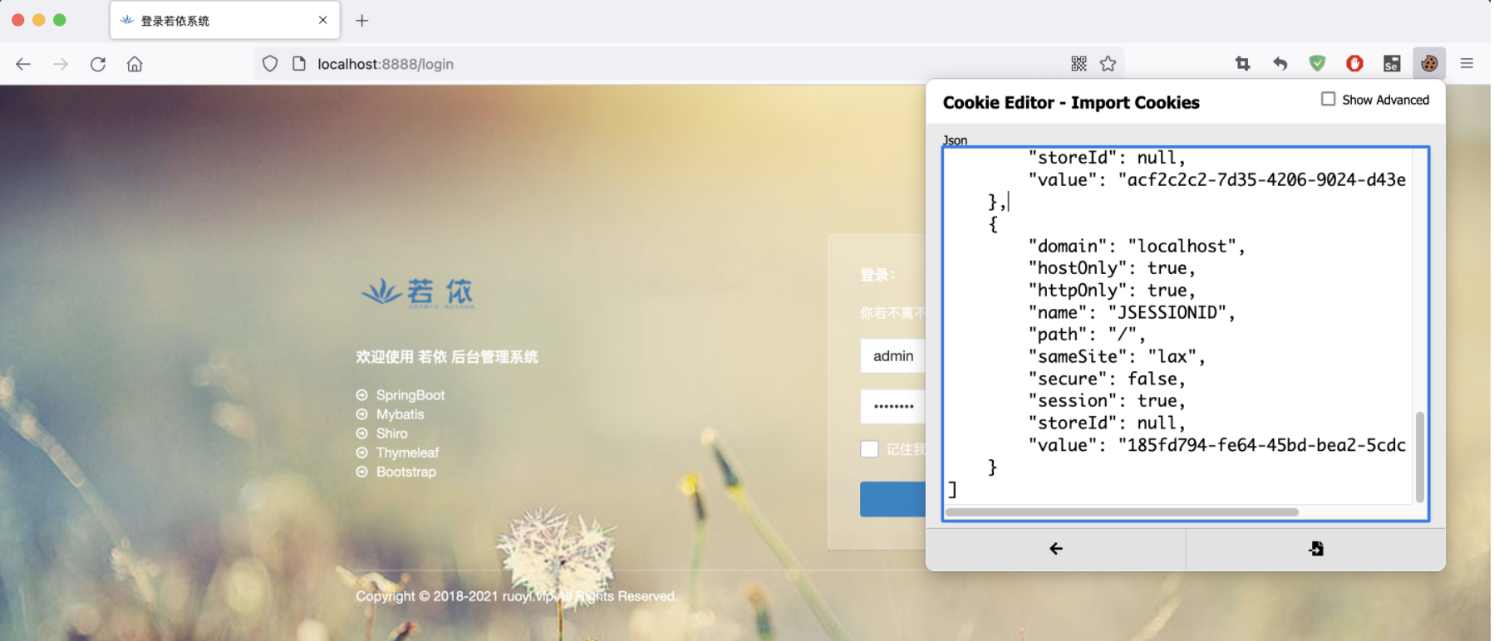Open the Firefox hamburger menu
1494x641 pixels.
[x=1467, y=63]
